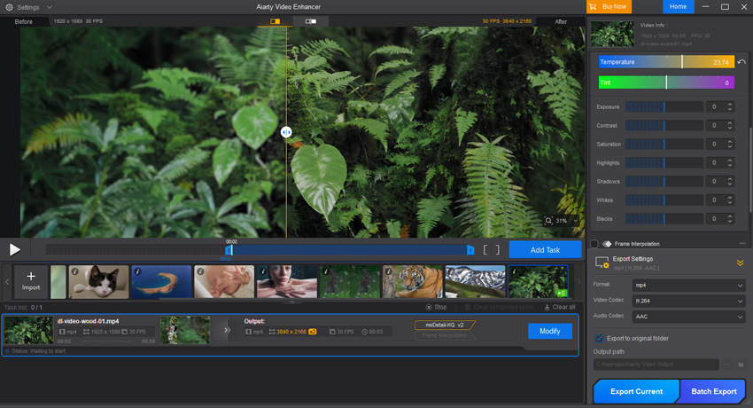The width and height of the screenshot is (753, 408).
Task: Click the compare divider handle on preview
Action: click(286, 132)
